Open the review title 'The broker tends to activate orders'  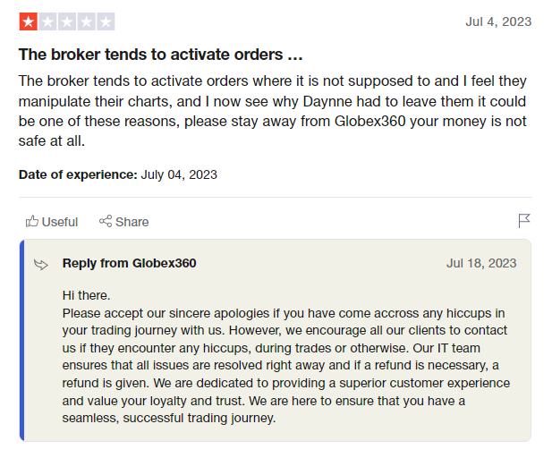[x=161, y=55]
